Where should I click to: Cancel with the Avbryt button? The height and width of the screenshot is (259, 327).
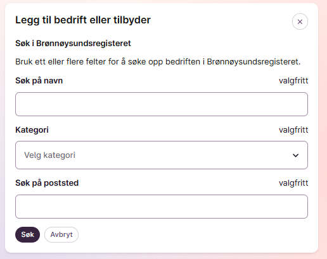tap(61, 234)
